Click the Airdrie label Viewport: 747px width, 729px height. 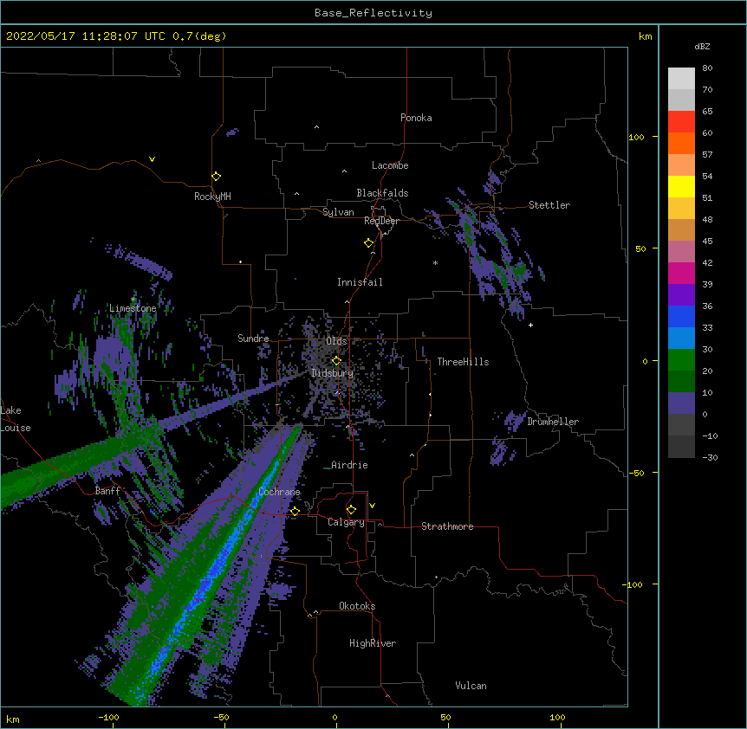[350, 465]
